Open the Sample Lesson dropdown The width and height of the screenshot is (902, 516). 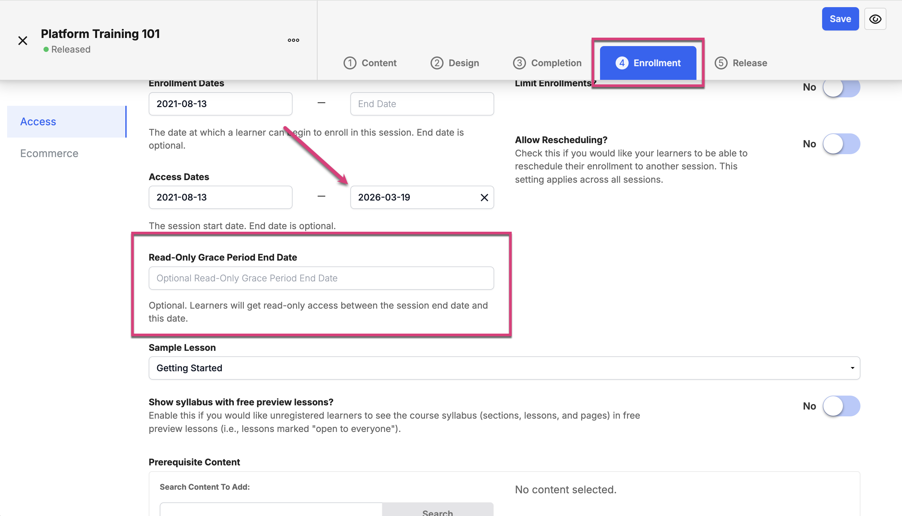pos(504,368)
